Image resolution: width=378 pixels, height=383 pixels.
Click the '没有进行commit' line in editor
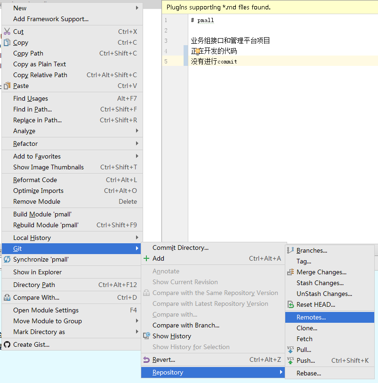(x=214, y=61)
